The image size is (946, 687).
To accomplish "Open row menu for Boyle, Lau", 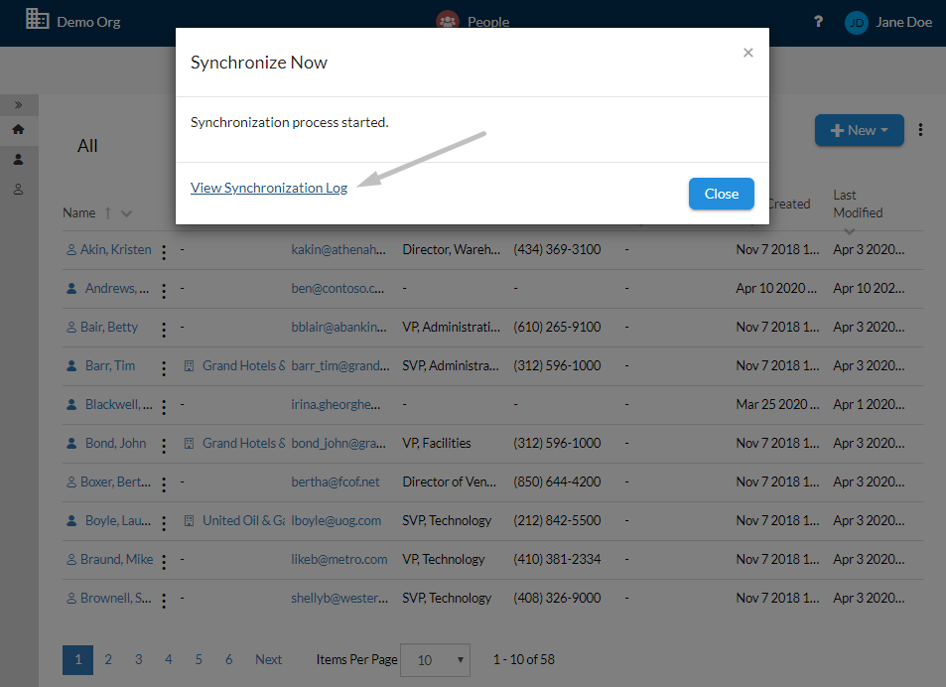I will [x=164, y=523].
